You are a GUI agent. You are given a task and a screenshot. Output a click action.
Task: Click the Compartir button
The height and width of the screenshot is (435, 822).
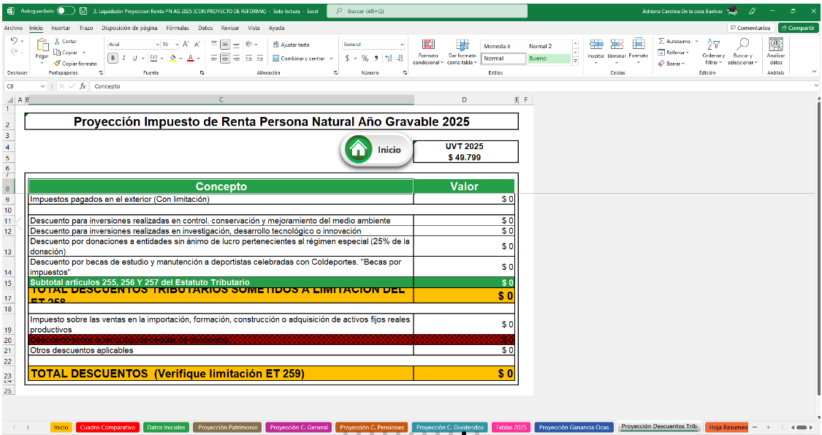pyautogui.click(x=798, y=28)
